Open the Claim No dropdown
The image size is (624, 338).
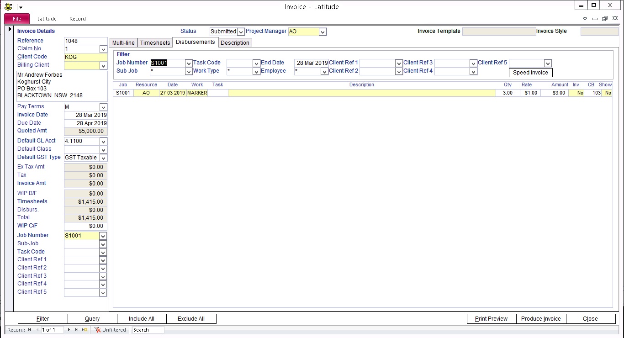pyautogui.click(x=103, y=49)
